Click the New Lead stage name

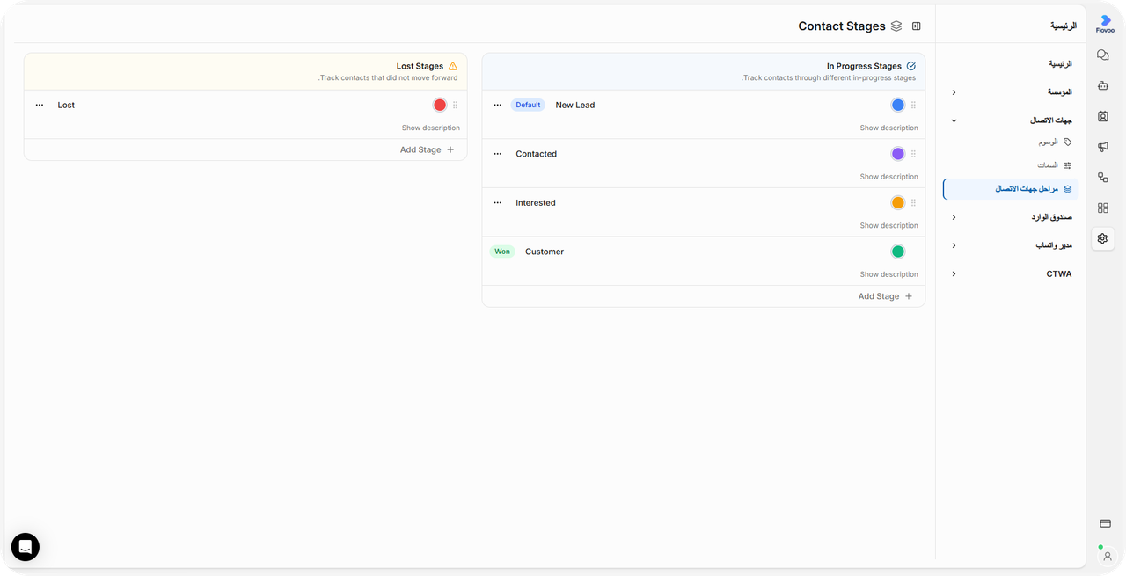coord(575,105)
